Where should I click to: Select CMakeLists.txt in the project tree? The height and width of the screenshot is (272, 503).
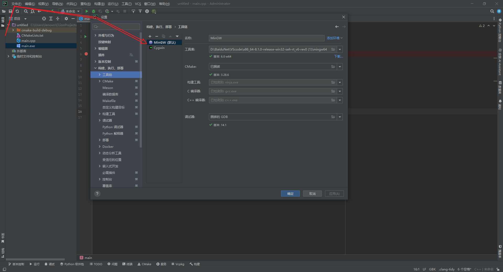pos(32,35)
